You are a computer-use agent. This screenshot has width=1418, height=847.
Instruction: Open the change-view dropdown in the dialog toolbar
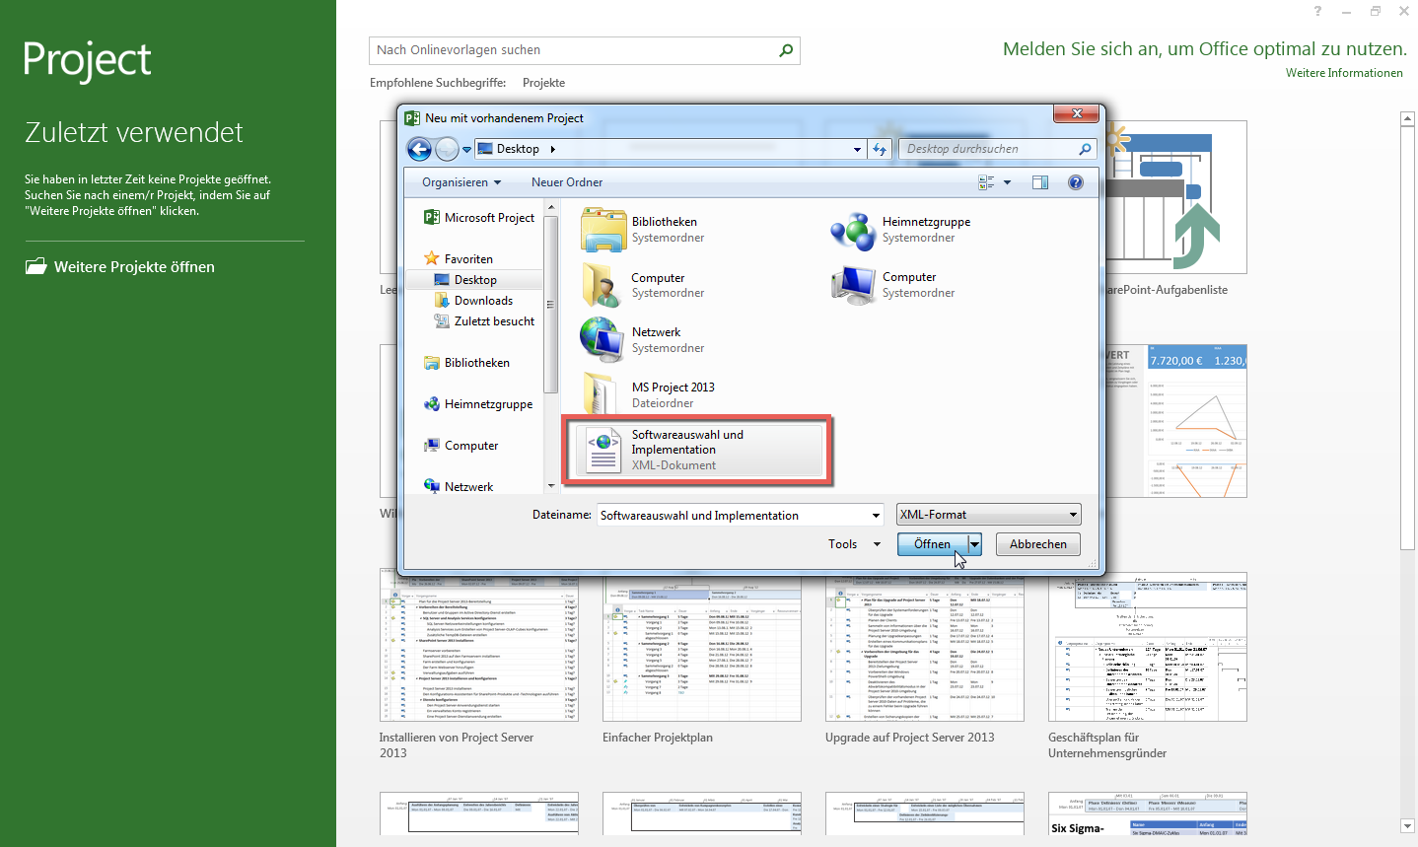coord(1007,181)
